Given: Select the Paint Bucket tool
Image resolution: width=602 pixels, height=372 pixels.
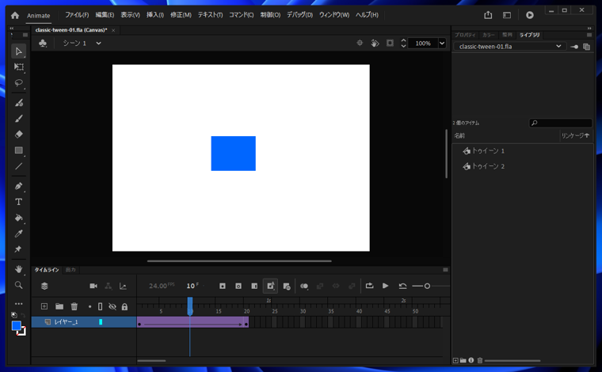Looking at the screenshot, I should pyautogui.click(x=18, y=218).
